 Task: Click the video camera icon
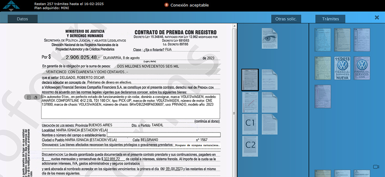pyautogui.click(x=376, y=167)
